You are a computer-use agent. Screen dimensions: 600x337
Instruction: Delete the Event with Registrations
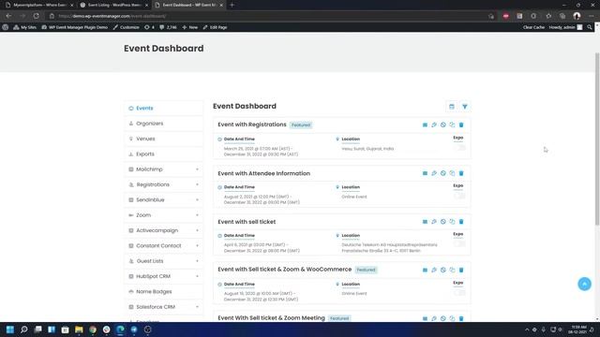click(461, 125)
